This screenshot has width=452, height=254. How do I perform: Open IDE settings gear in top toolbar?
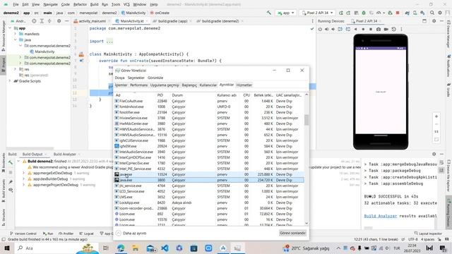coord(440,13)
